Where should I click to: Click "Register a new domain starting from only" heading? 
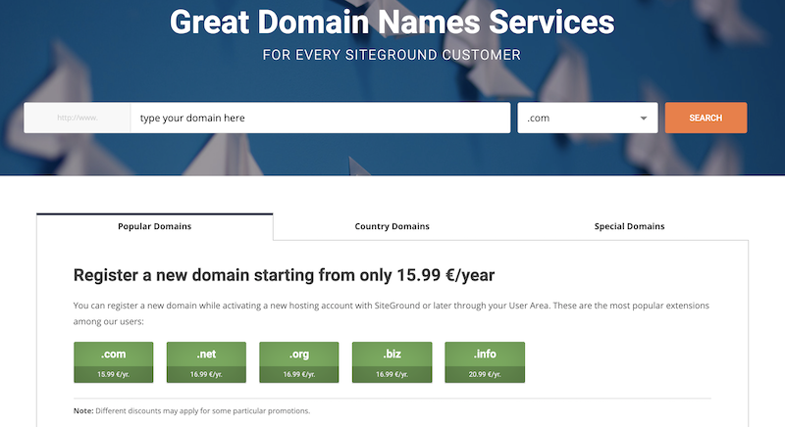(284, 275)
